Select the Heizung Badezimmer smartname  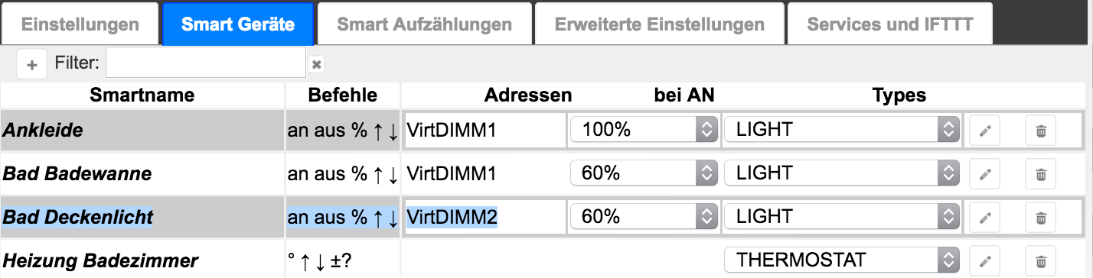point(100,261)
